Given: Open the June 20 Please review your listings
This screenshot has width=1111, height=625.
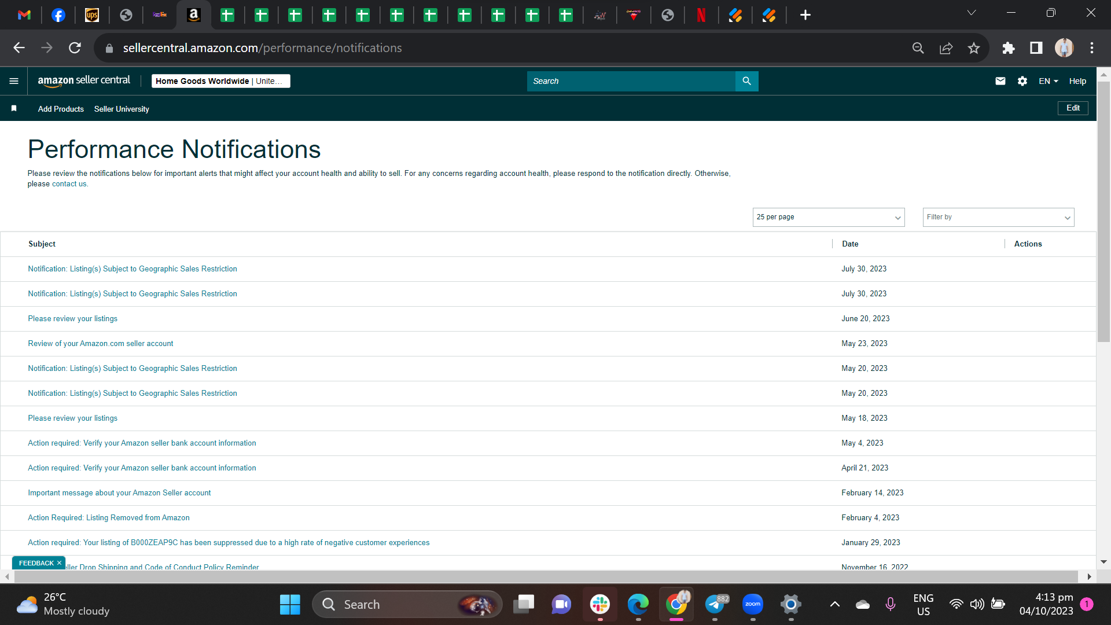Looking at the screenshot, I should (x=73, y=319).
